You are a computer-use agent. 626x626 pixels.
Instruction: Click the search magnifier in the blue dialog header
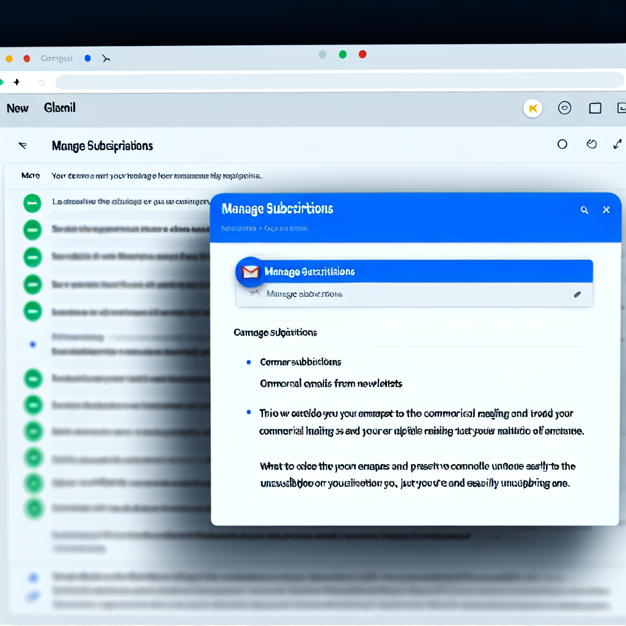tap(584, 210)
